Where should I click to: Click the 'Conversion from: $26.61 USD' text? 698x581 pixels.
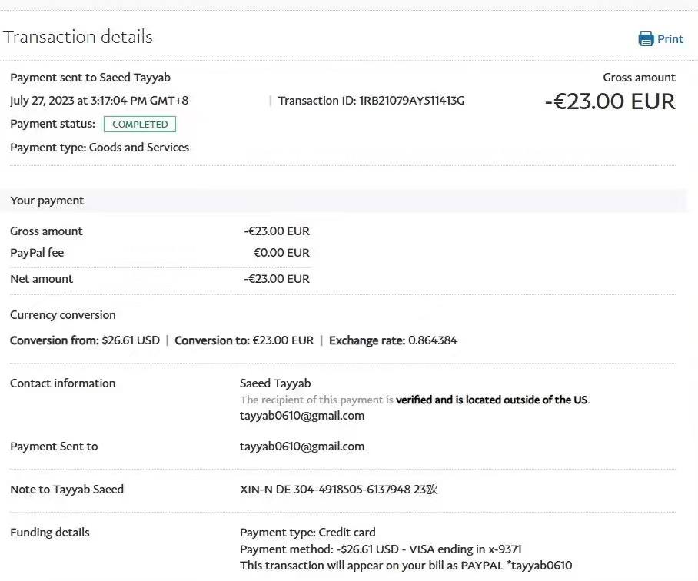click(x=85, y=340)
